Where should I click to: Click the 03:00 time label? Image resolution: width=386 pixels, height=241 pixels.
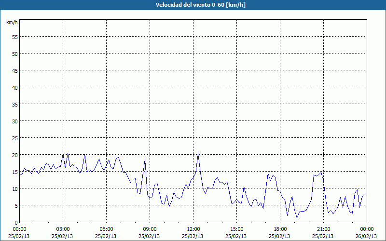point(63,229)
